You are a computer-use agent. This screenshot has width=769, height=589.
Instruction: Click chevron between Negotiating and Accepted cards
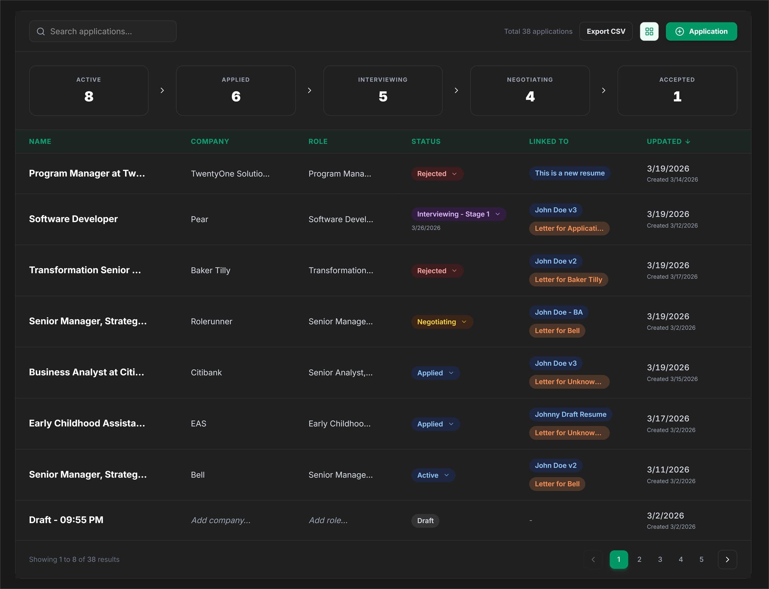[x=603, y=91]
